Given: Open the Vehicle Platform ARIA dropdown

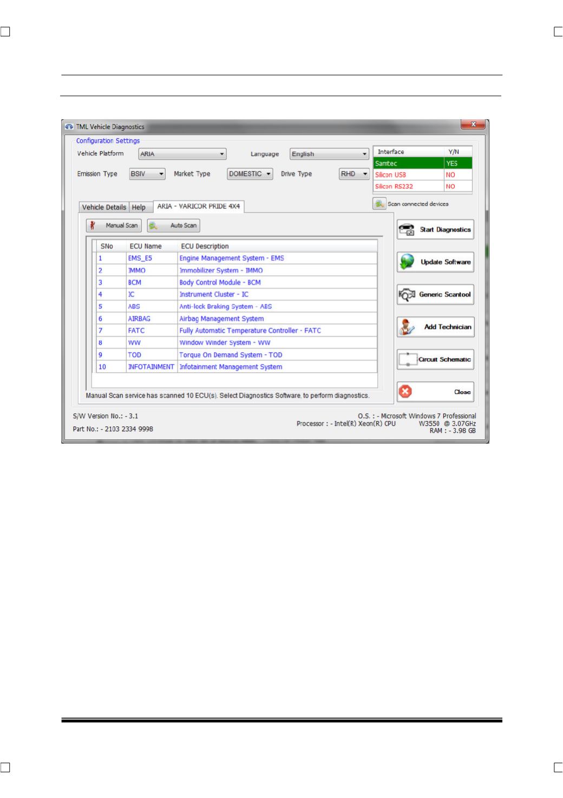Looking at the screenshot, I should pos(182,154).
